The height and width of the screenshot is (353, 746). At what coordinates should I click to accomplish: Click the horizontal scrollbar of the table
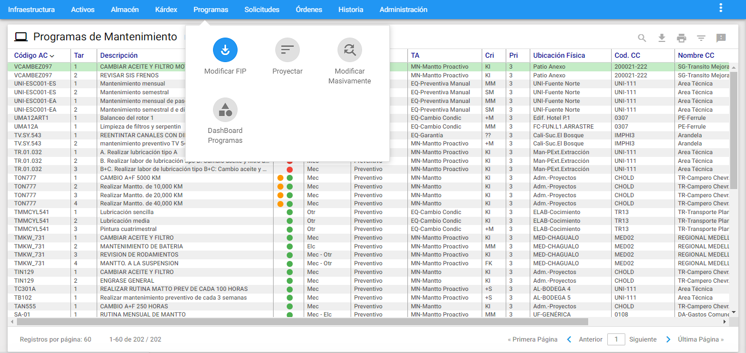[302, 322]
